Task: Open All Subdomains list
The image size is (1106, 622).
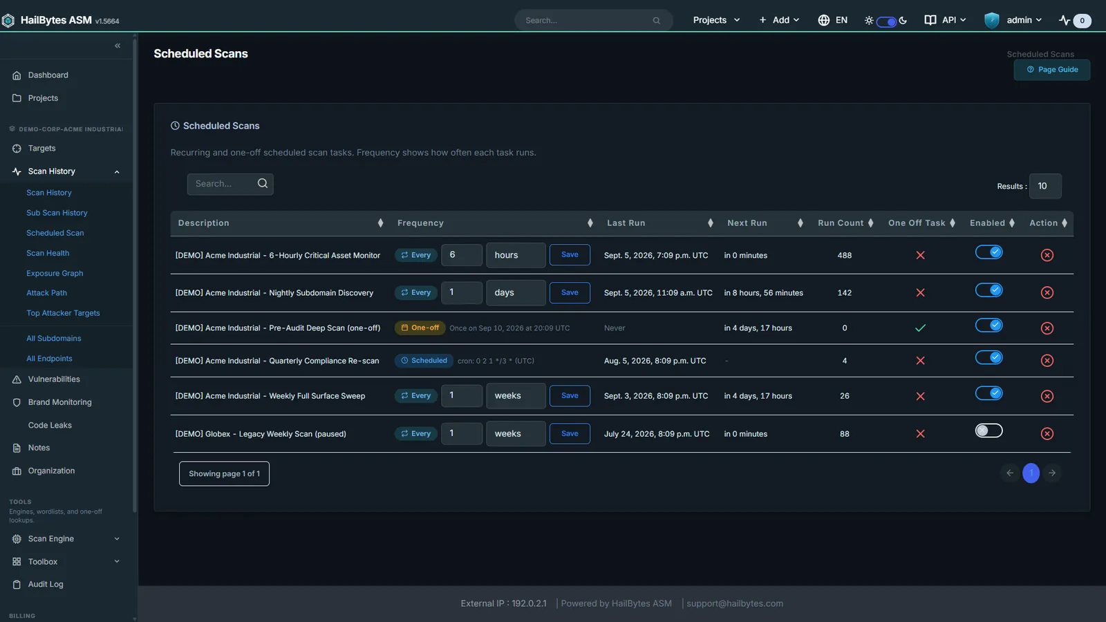Action: [x=54, y=339]
